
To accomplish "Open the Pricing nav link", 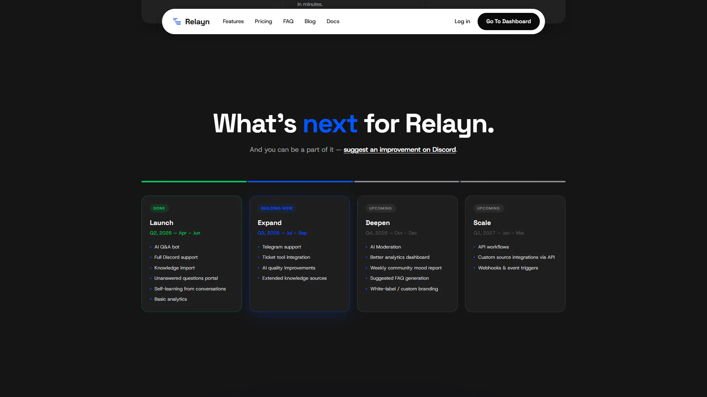I will coord(263,21).
